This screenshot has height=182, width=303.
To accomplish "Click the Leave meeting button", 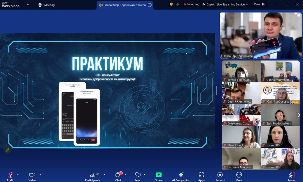I will coord(292,176).
